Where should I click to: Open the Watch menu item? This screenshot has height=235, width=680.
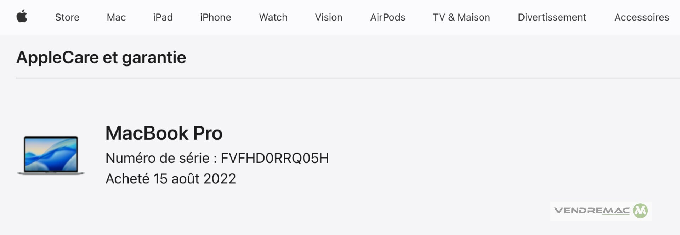click(273, 17)
